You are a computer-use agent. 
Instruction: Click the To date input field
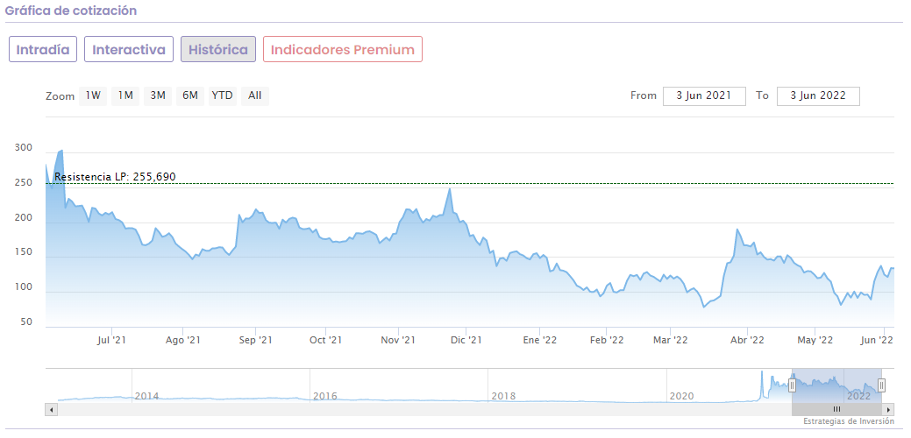[x=817, y=95]
